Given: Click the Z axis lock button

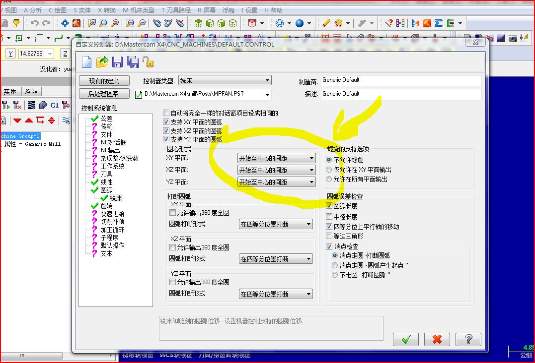Looking at the screenshot, I should pos(65,54).
